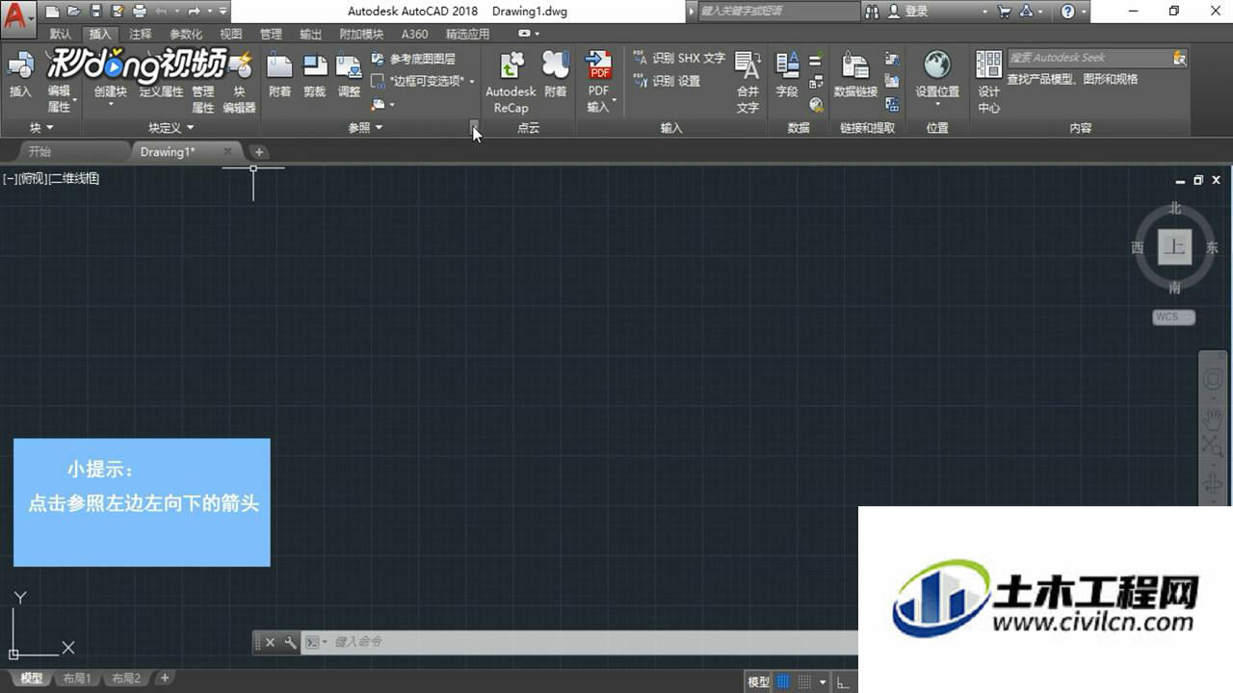The width and height of the screenshot is (1233, 693).
Task: Click the New drawing icon in quick access toolbar
Action: point(52,12)
